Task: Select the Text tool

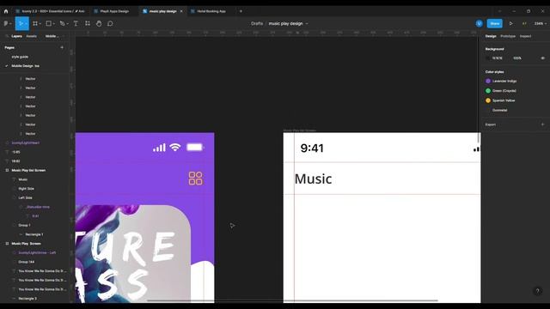Action: (x=76, y=23)
